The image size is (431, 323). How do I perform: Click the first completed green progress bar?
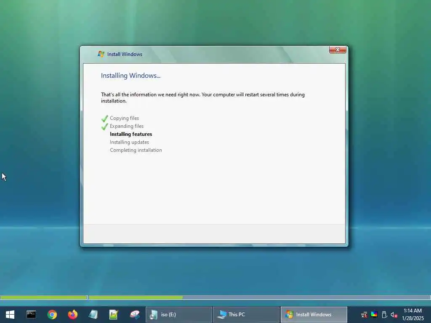[x=44, y=297]
